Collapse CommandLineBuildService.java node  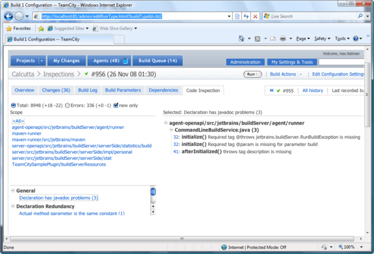[x=171, y=130]
